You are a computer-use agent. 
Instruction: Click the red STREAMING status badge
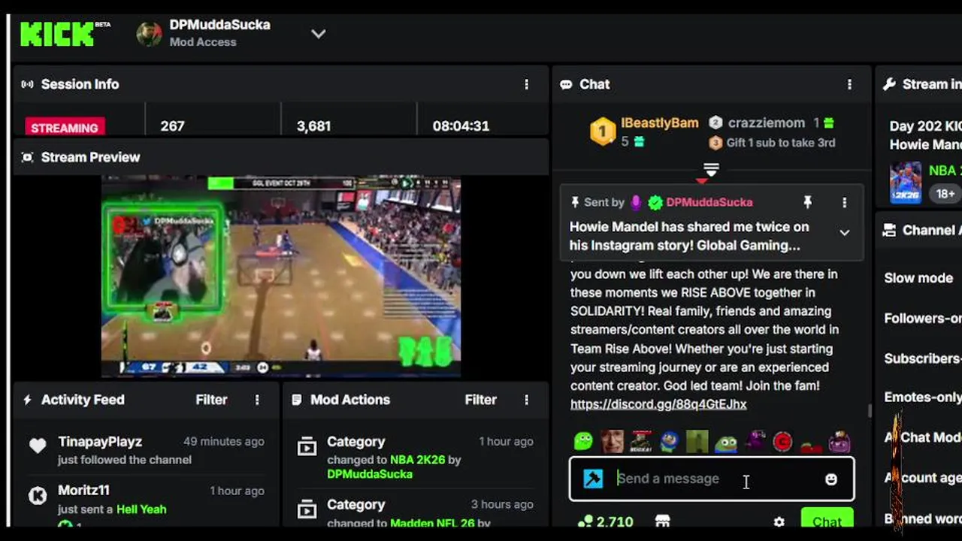[x=65, y=127]
